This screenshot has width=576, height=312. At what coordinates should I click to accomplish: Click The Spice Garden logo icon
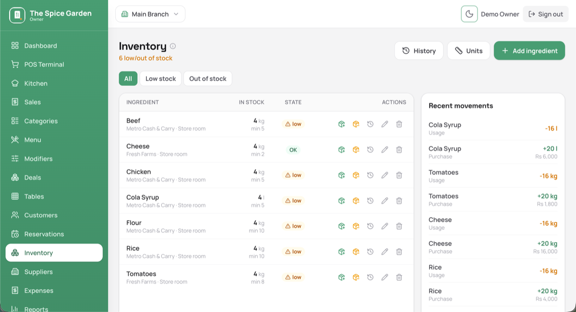tap(17, 15)
